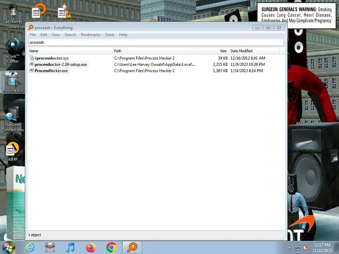
Task: Sort results by Date Modified column header
Action: (x=254, y=51)
